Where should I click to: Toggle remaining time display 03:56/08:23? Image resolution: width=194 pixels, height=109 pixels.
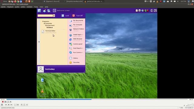coord(189,108)
